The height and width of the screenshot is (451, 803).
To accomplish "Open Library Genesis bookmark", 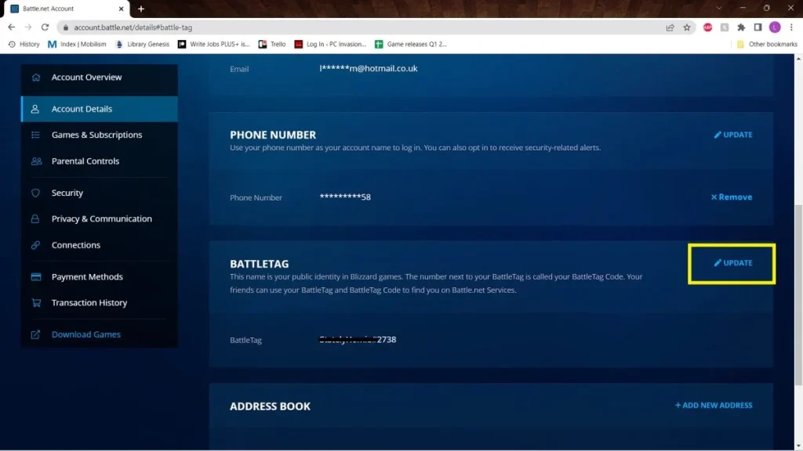I will click(143, 45).
